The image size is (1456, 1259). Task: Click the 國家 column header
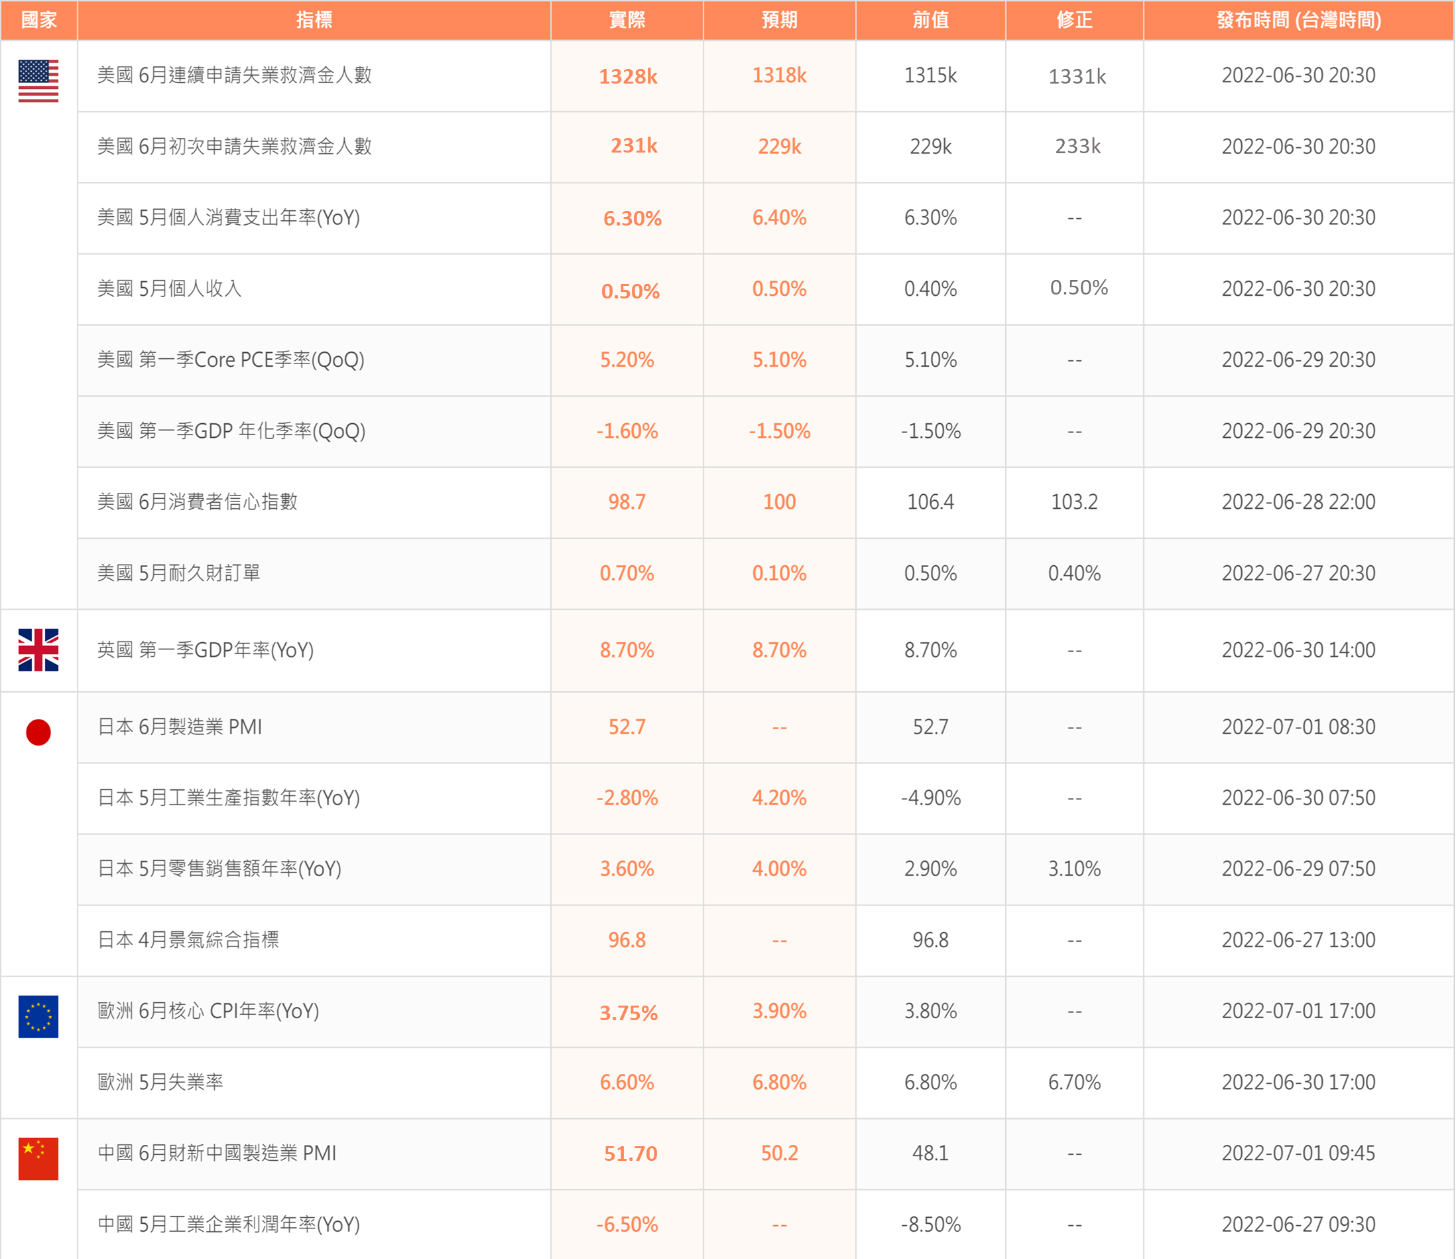(x=38, y=20)
